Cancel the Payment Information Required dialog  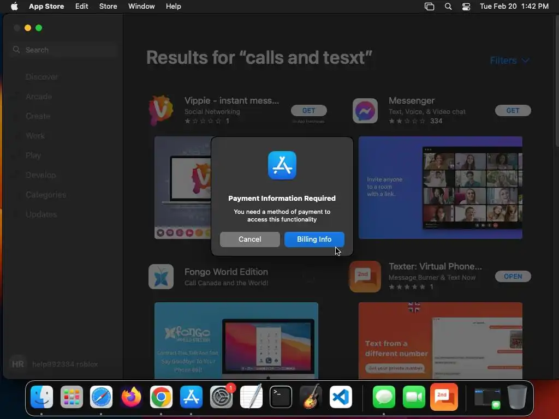pyautogui.click(x=249, y=239)
